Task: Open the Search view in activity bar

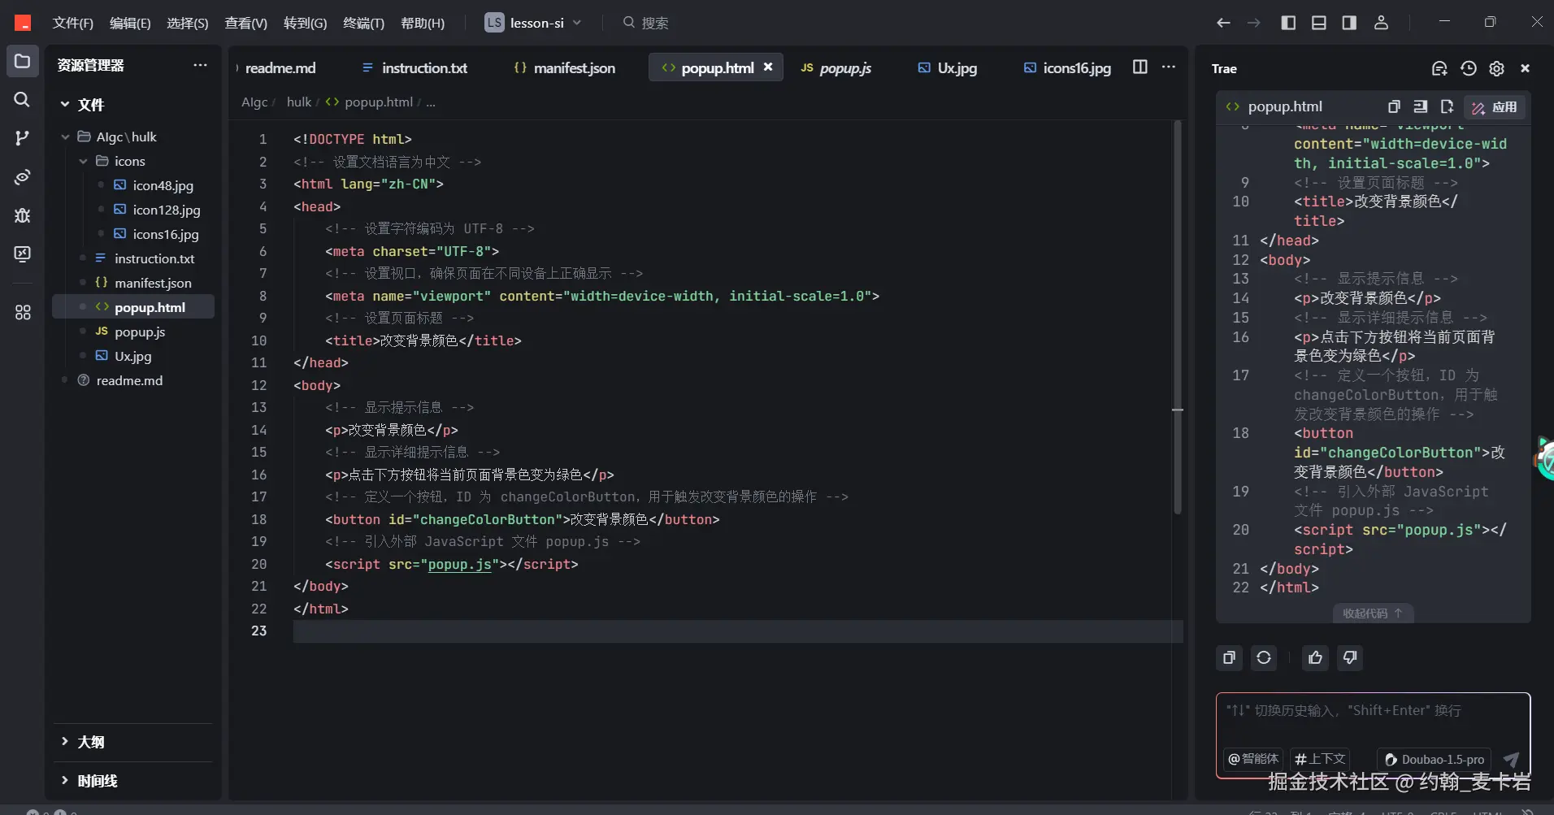Action: point(23,99)
